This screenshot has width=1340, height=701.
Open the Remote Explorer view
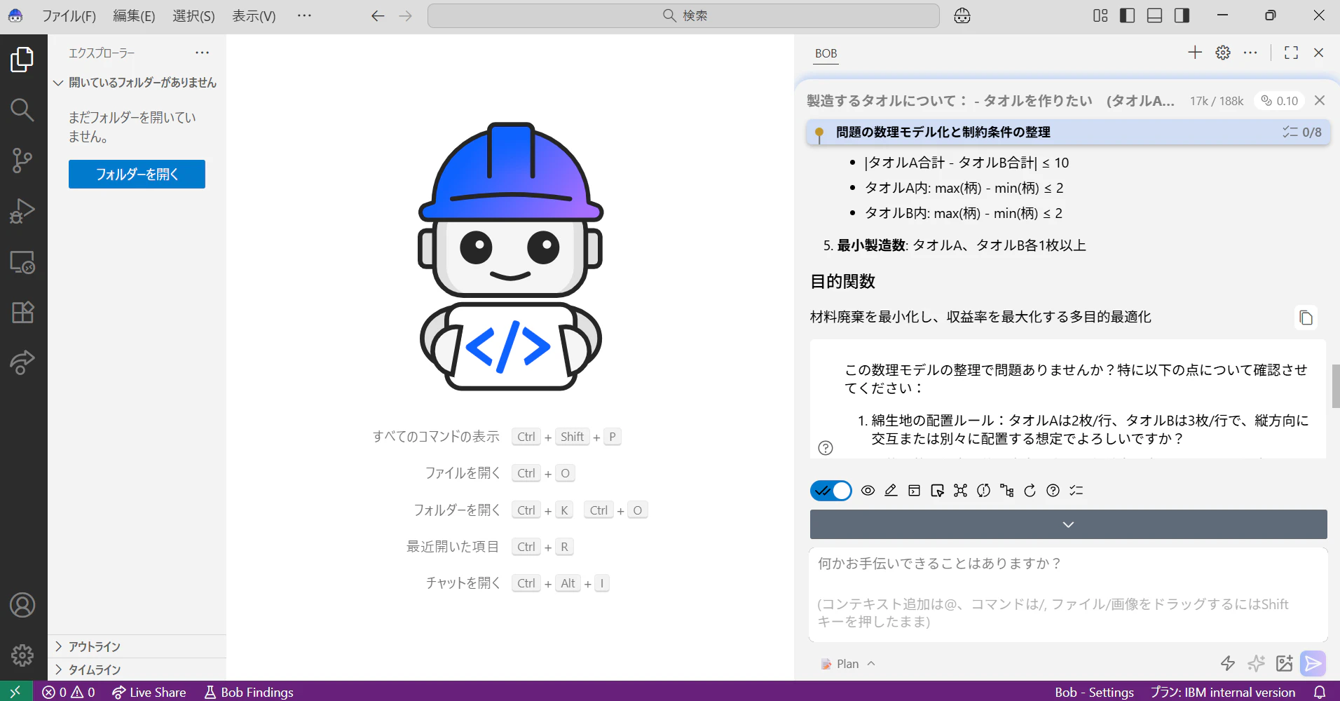[22, 261]
